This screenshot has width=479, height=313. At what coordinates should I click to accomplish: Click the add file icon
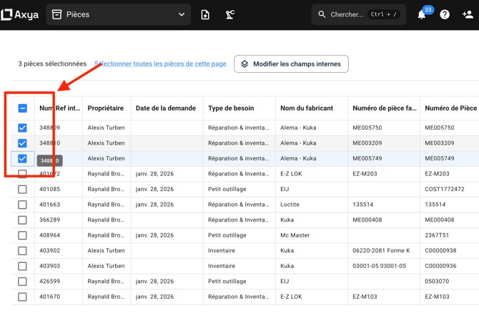pyautogui.click(x=205, y=14)
